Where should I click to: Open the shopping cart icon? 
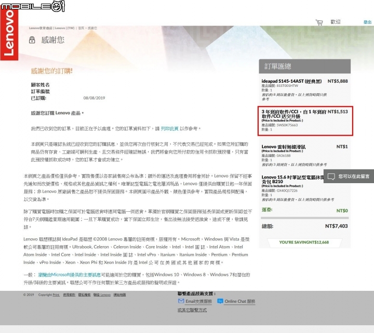coord(319,22)
